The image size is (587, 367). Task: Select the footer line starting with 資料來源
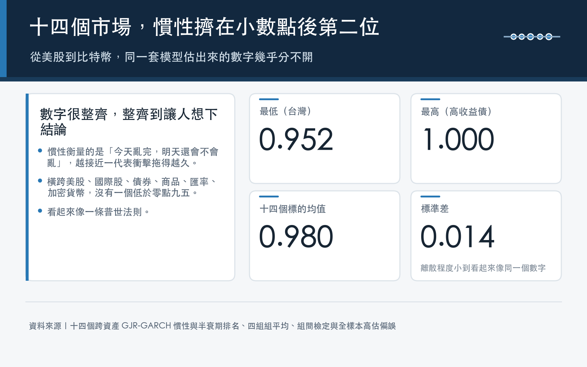212,326
